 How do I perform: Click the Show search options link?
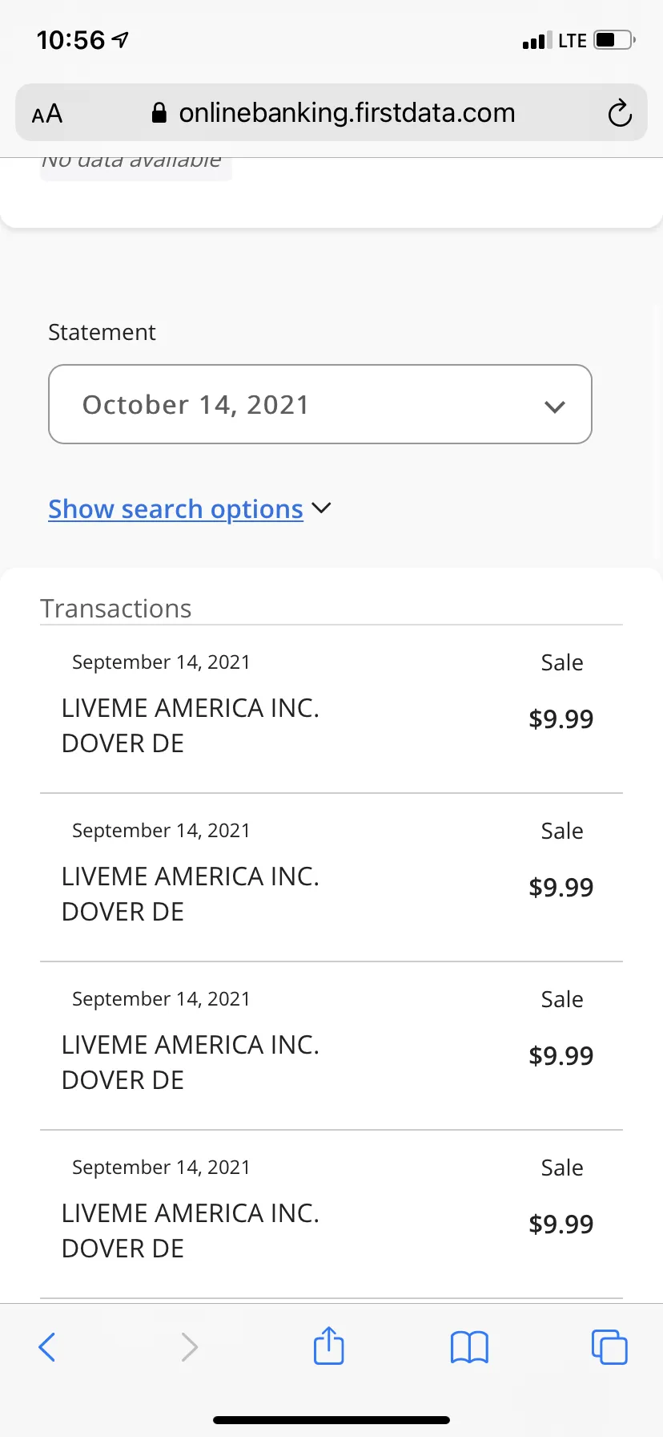(175, 509)
